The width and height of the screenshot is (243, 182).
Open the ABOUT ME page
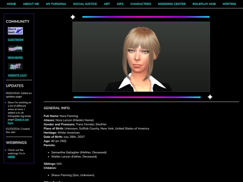[x=31, y=4]
